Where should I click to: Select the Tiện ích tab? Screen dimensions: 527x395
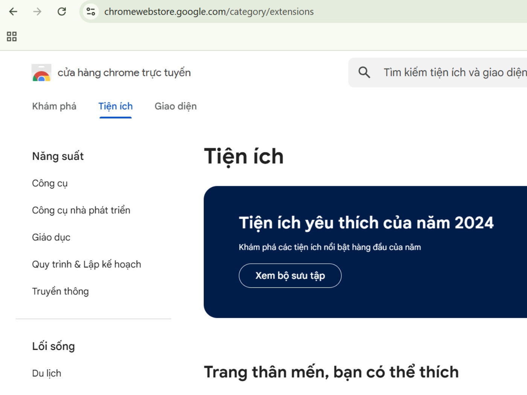(116, 106)
